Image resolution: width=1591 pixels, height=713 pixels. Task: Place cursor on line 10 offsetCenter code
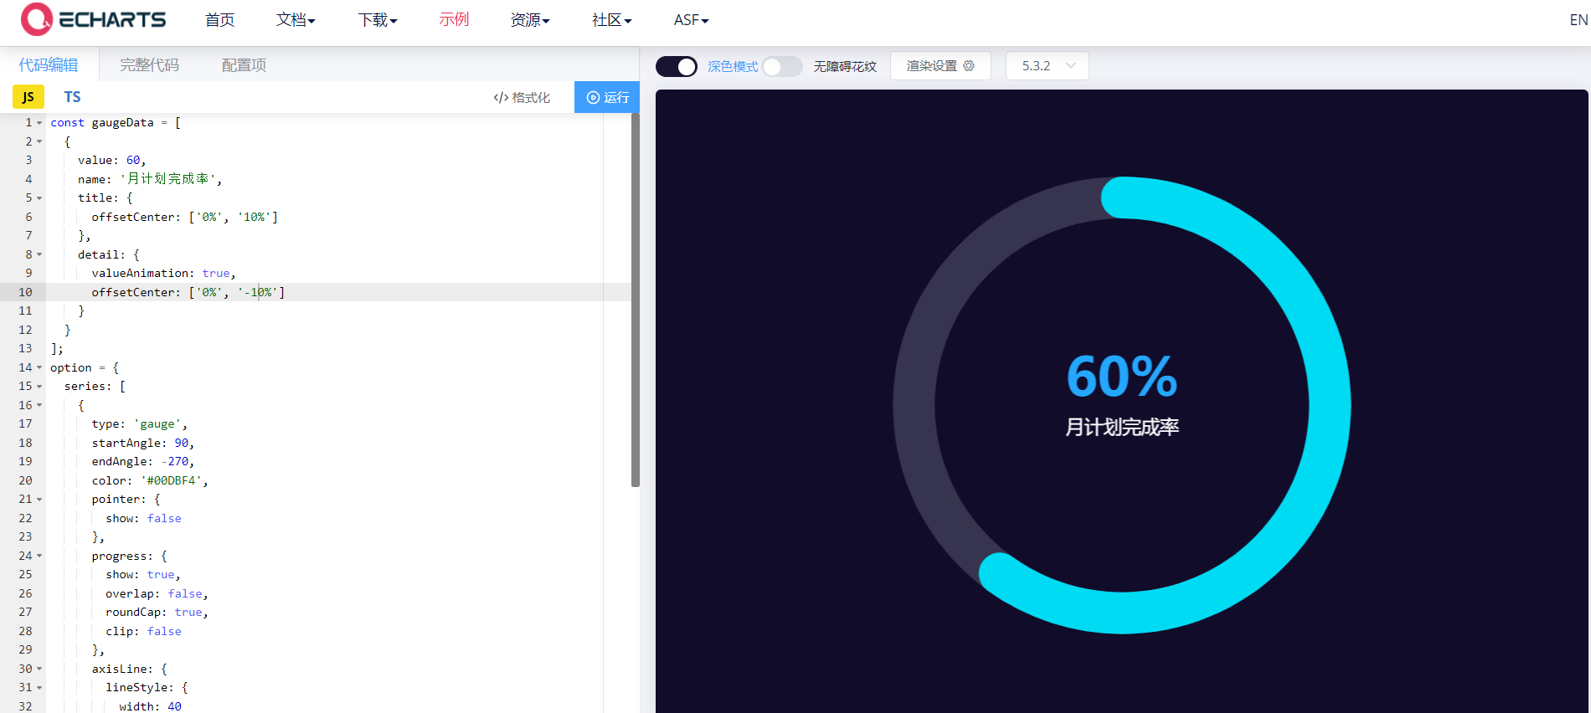click(x=188, y=292)
